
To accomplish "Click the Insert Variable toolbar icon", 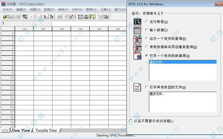I will pos(73,17).
